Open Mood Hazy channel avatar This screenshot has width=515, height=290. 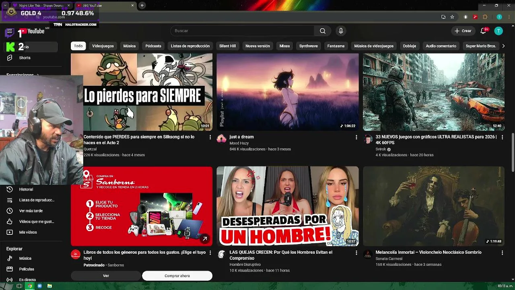(221, 139)
